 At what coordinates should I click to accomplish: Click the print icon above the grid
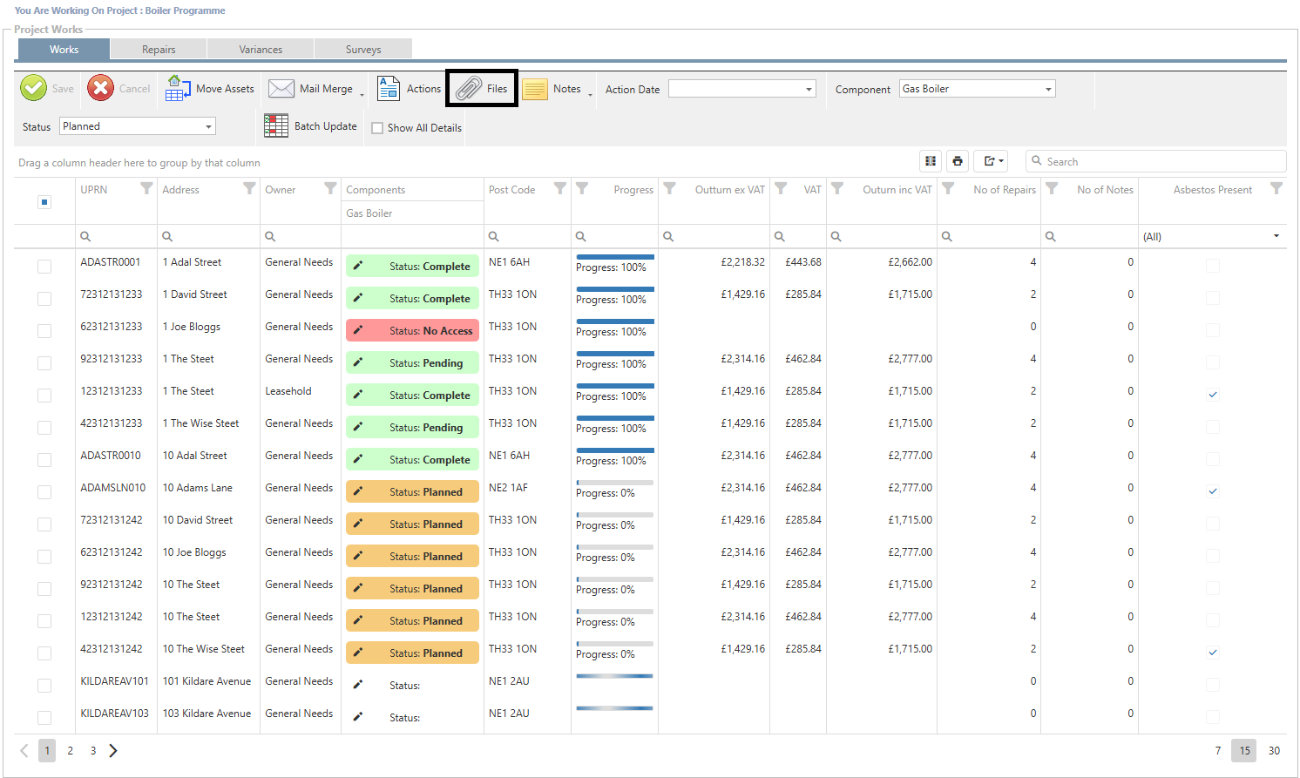[x=958, y=161]
